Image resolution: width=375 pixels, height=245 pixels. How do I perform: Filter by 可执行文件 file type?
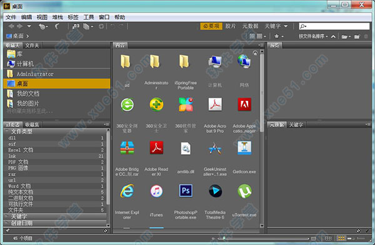tap(56, 204)
